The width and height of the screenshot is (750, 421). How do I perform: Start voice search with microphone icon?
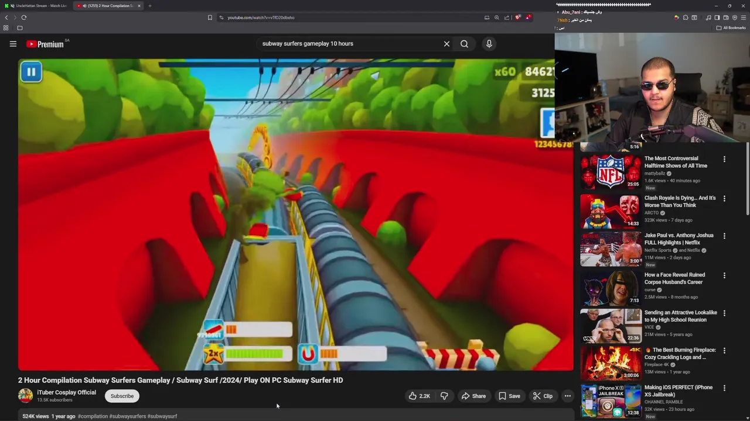tap(489, 44)
